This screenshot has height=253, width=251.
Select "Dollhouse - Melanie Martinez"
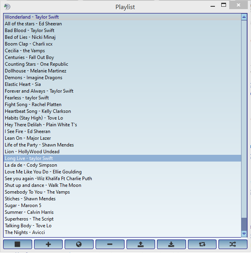point(122,71)
